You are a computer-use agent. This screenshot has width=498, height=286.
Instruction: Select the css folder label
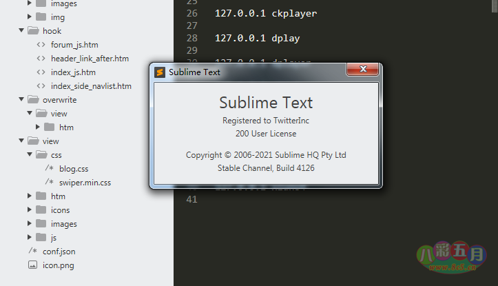(56, 155)
